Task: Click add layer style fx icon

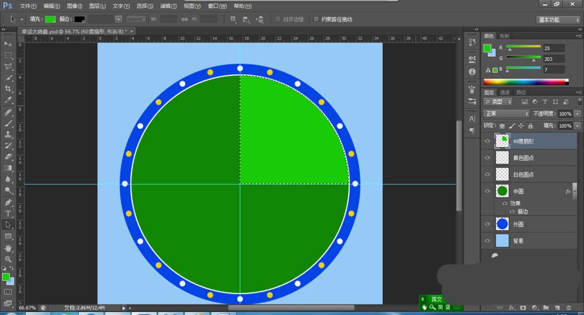Action: [x=512, y=307]
